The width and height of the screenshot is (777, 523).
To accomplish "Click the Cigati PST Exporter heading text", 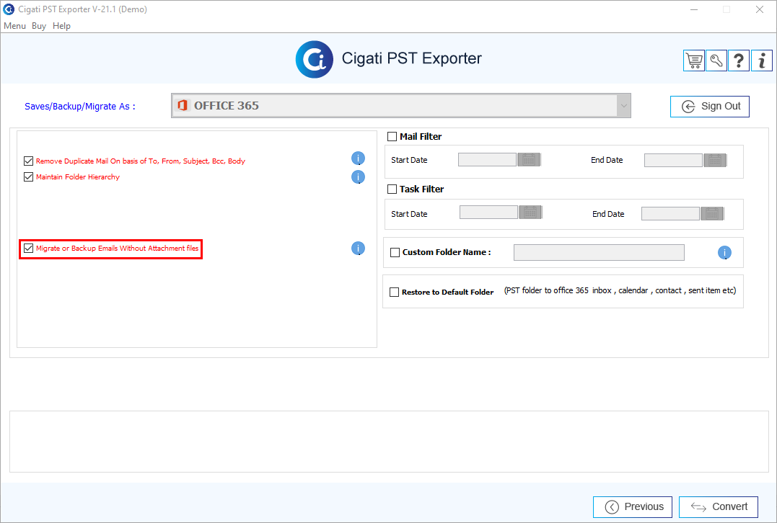I will 411,58.
